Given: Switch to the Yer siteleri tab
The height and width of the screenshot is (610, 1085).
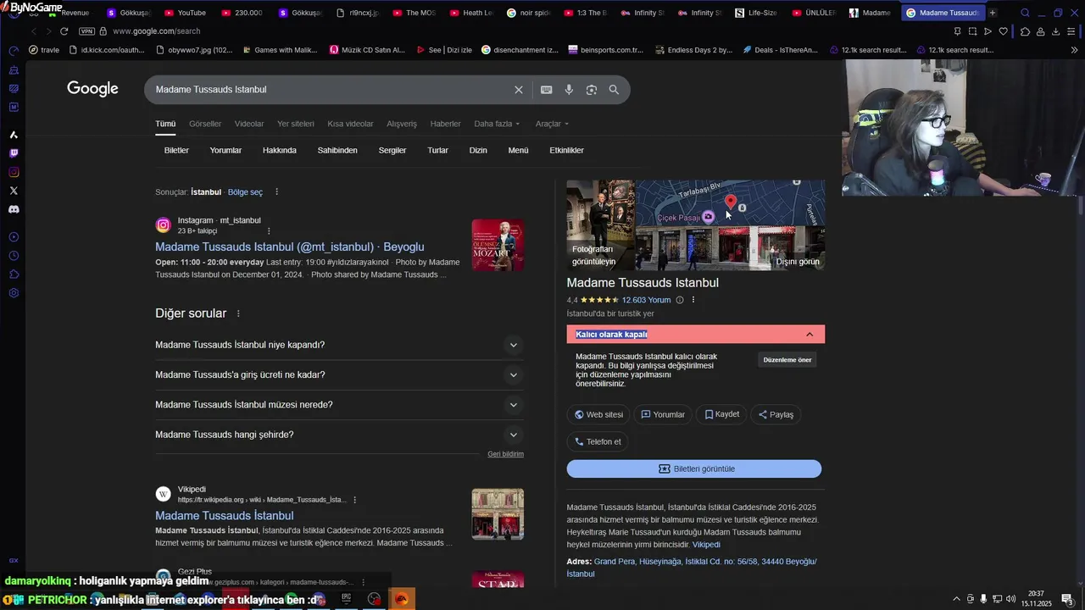Looking at the screenshot, I should [296, 124].
